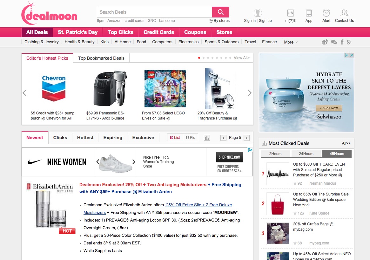Show Expiring deals tab
This screenshot has height=260, width=370.
coord(113,138)
